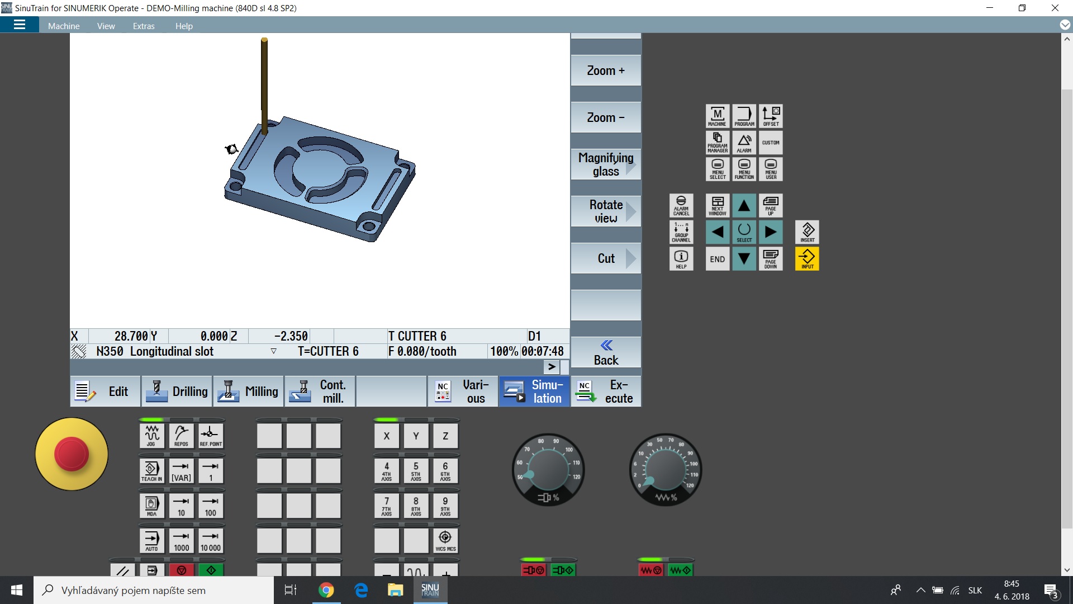Open the OFFSET operating area key
This screenshot has width=1073, height=604.
(771, 116)
